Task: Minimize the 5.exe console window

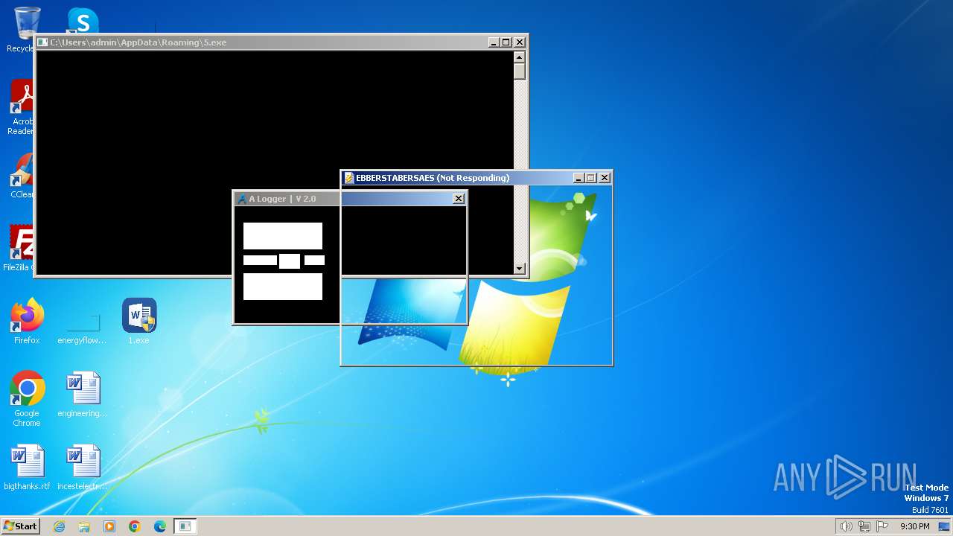Action: pyautogui.click(x=494, y=42)
